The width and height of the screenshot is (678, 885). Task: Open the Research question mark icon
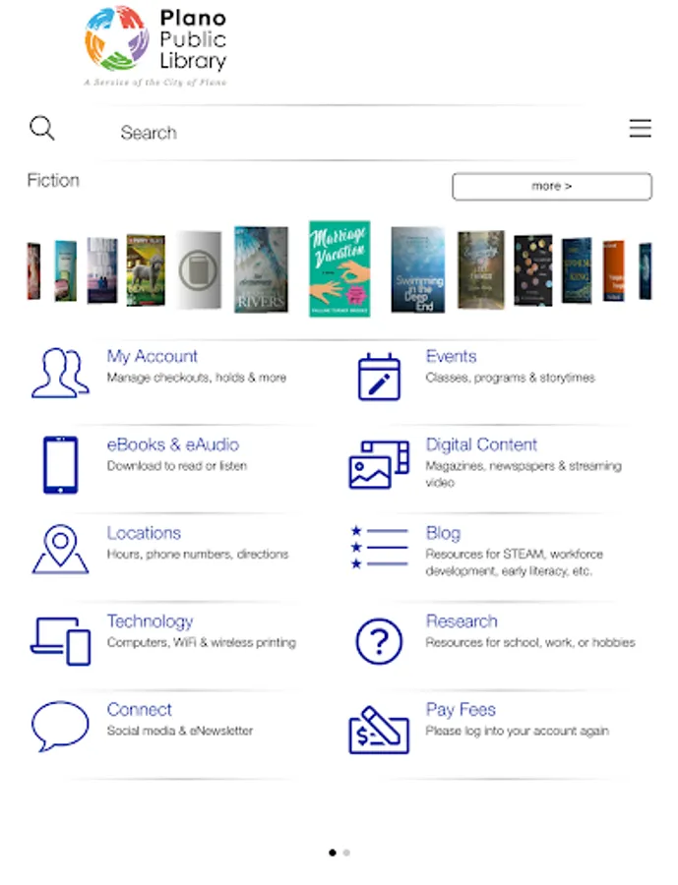[379, 641]
